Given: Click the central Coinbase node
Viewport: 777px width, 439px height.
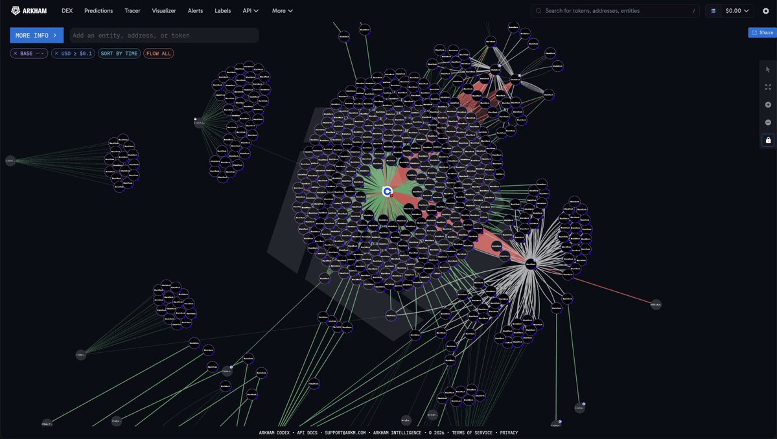Looking at the screenshot, I should click(x=388, y=191).
